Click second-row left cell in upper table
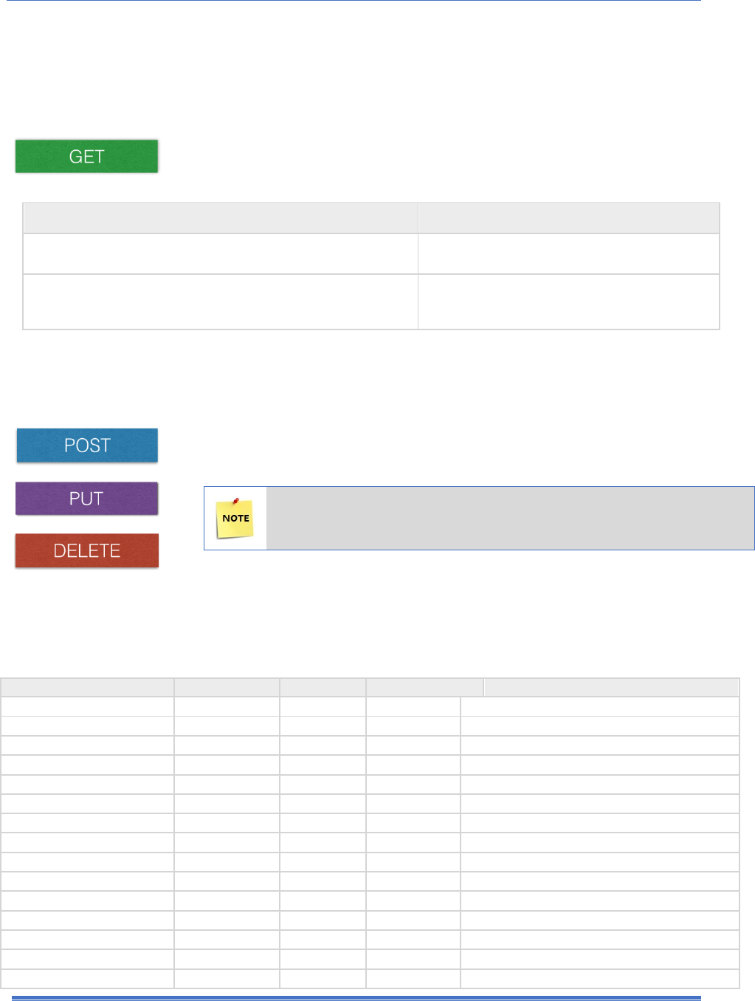Screen dimensions: 755x1001 pyautogui.click(x=220, y=301)
